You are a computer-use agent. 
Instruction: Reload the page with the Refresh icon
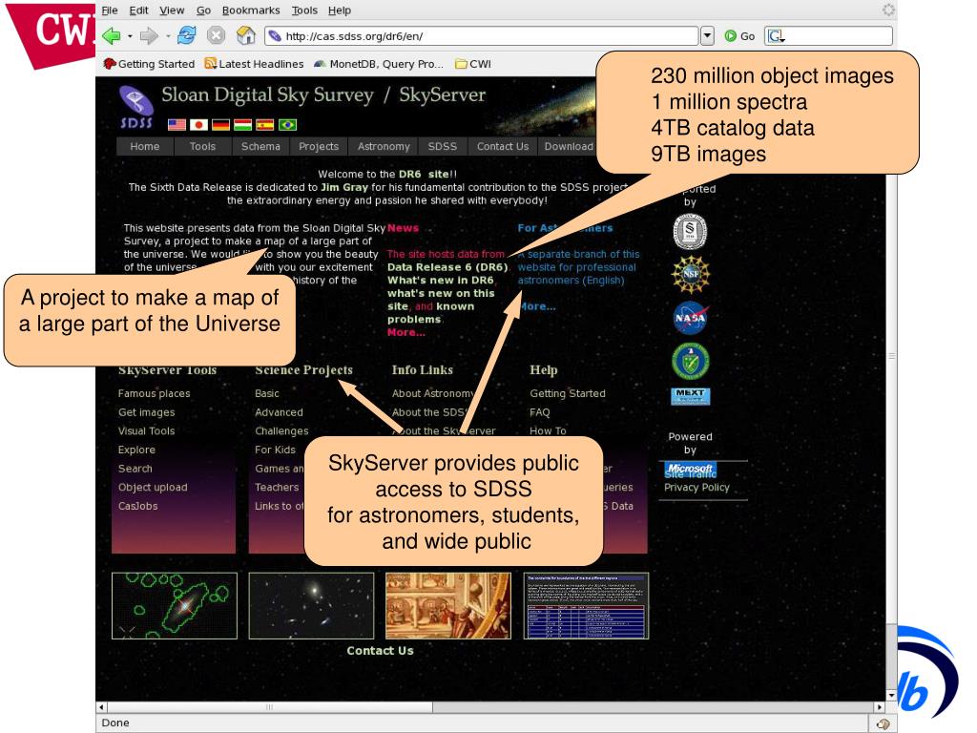[186, 35]
